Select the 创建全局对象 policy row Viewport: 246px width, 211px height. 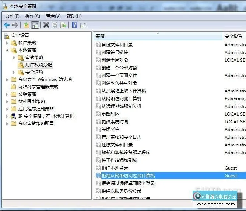point(170,60)
